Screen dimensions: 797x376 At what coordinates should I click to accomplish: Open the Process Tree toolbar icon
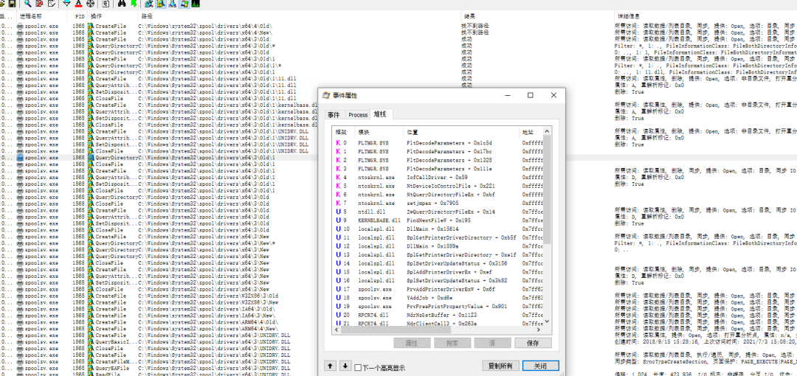coord(106,4)
